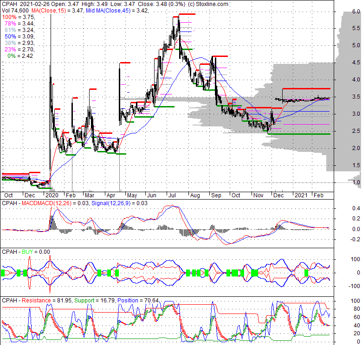
Task: Click the Mid MA(Close,45) = 3.42 legend
Action: pyautogui.click(x=117, y=11)
